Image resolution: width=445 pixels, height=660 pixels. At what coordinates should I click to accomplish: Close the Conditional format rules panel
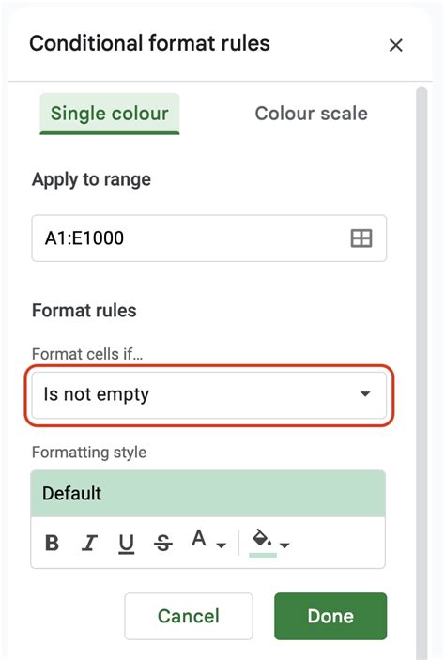396,45
